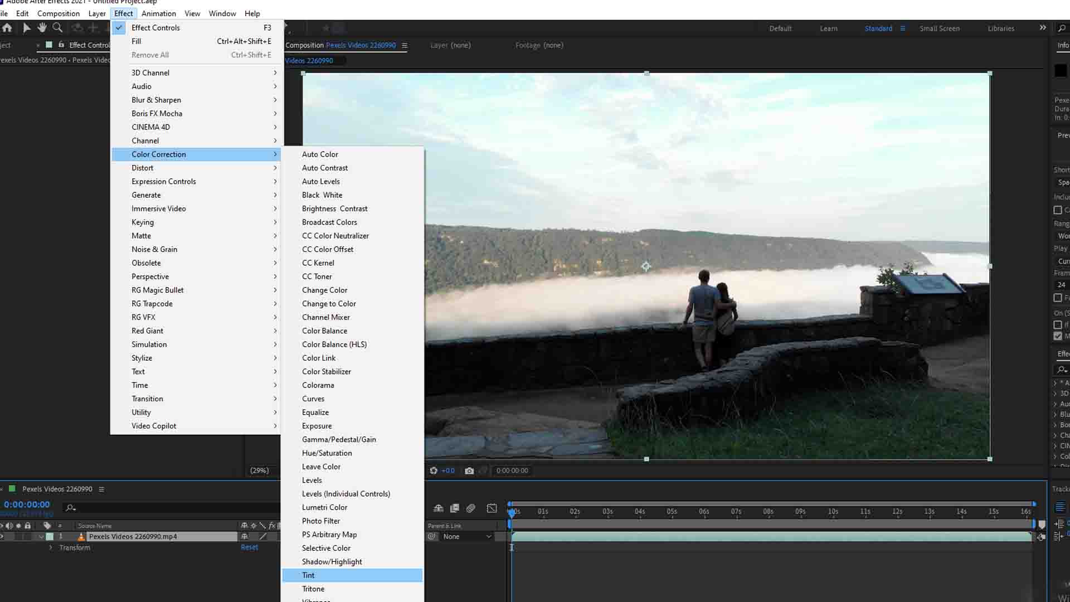Toggle checkbox below frame rate 24

click(1058, 298)
